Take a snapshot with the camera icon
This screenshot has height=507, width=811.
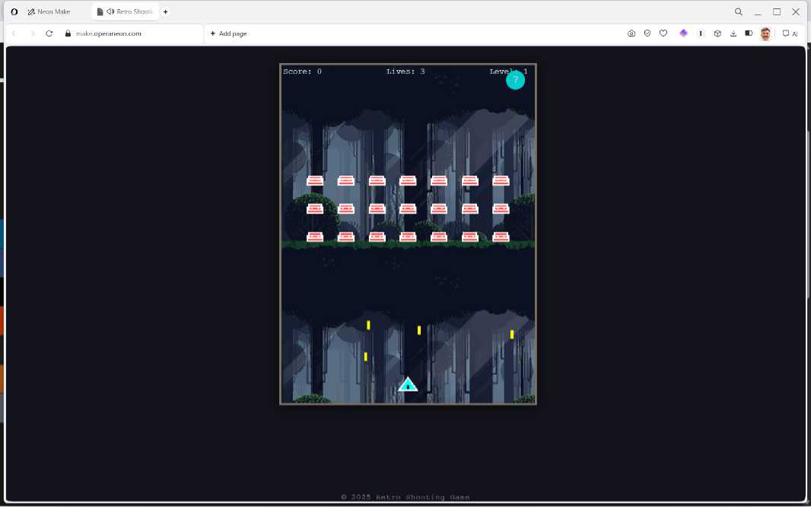[x=631, y=33]
